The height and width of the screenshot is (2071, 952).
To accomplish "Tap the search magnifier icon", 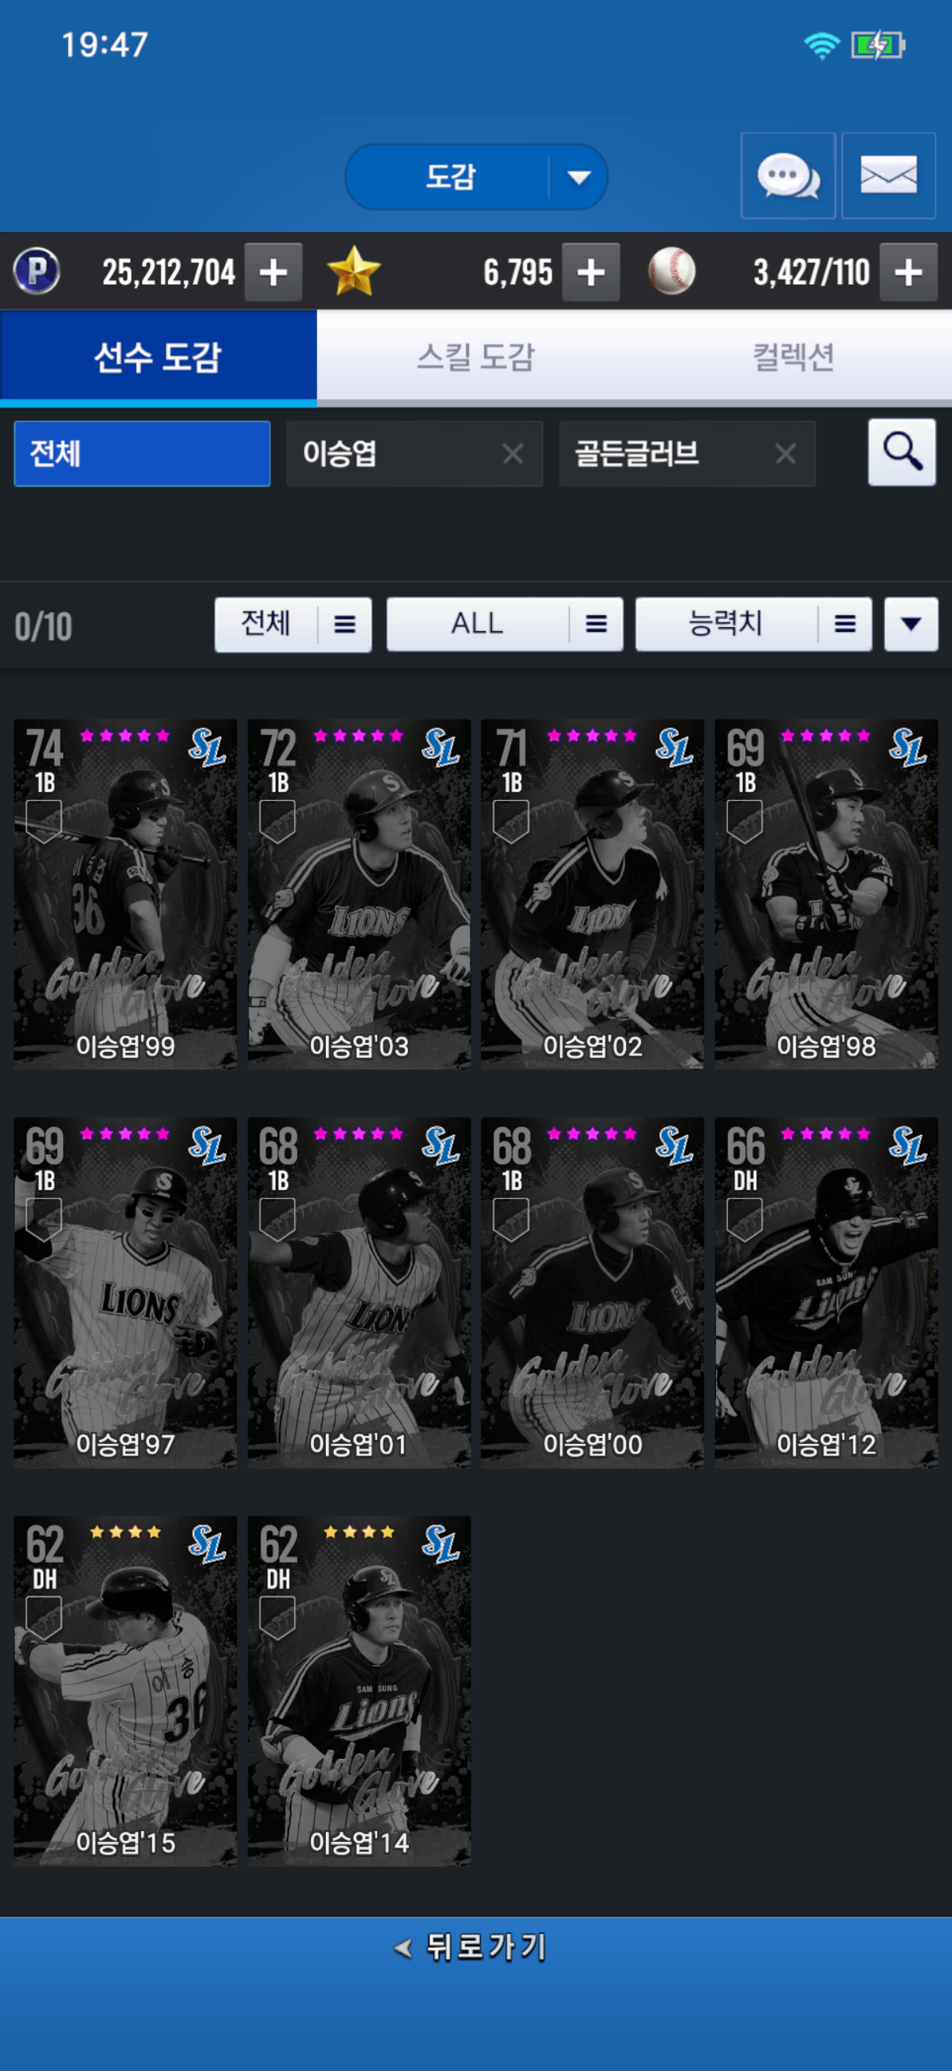I will point(901,452).
